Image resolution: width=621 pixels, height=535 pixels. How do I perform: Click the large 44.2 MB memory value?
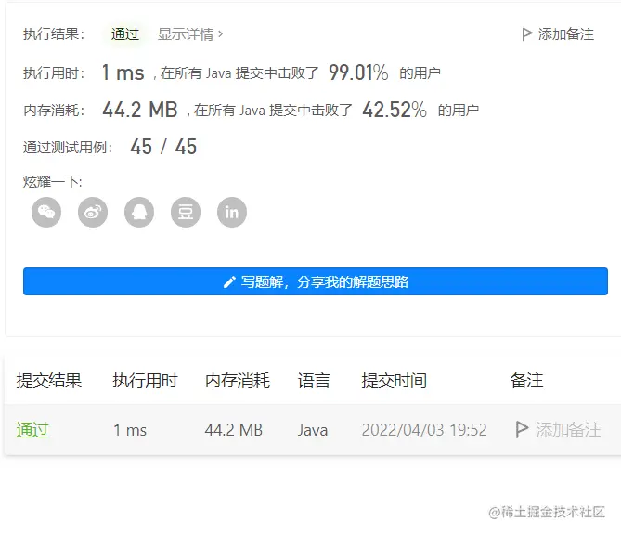coord(140,110)
